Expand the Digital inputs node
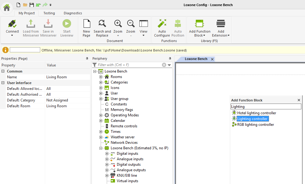The image size is (305, 184). click(x=107, y=154)
